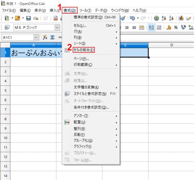Click the Add Decimal Place icon
The height and width of the screenshot is (180, 194).
pyautogui.click(x=191, y=27)
